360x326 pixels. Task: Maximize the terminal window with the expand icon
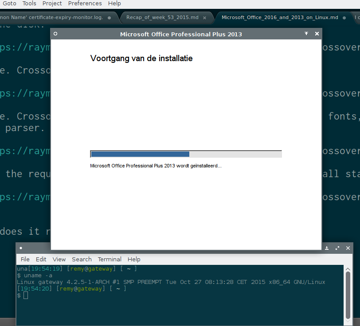coord(337,248)
